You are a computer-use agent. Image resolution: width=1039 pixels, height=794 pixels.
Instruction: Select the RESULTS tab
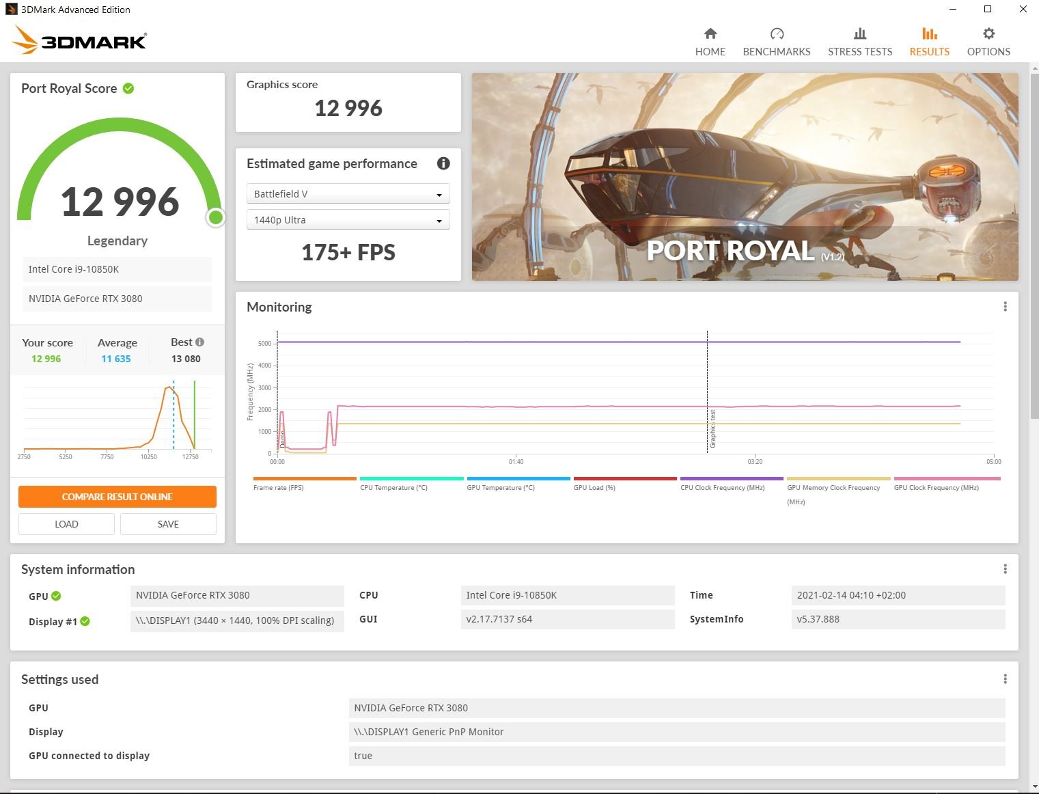pyautogui.click(x=929, y=42)
